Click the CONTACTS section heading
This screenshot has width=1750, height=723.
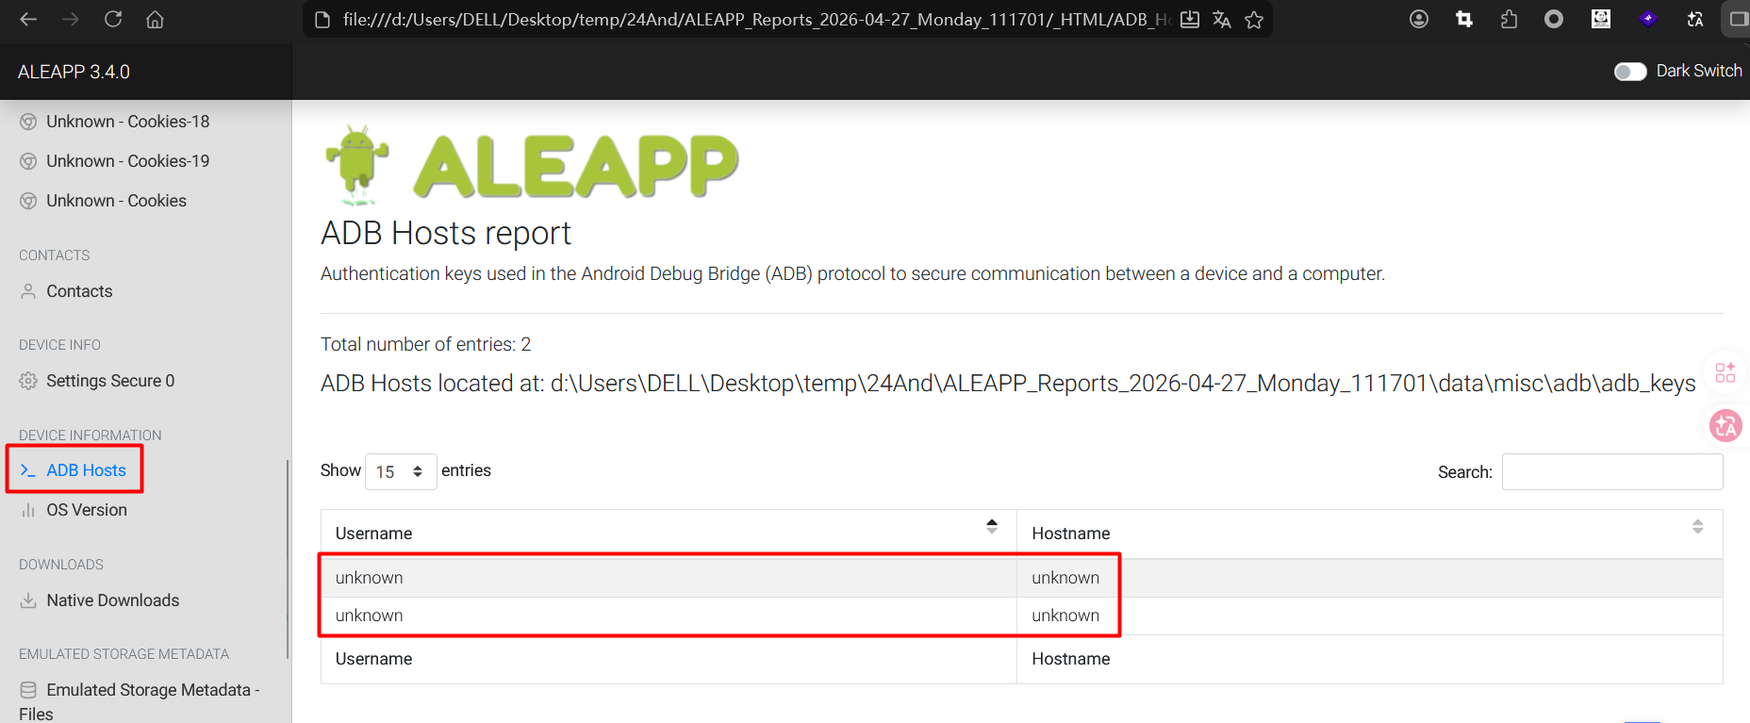point(55,255)
